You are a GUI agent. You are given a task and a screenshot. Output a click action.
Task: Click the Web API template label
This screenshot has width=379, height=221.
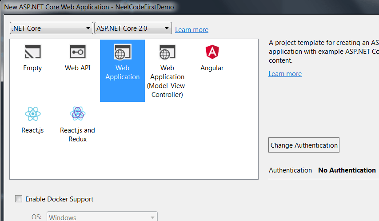78,68
